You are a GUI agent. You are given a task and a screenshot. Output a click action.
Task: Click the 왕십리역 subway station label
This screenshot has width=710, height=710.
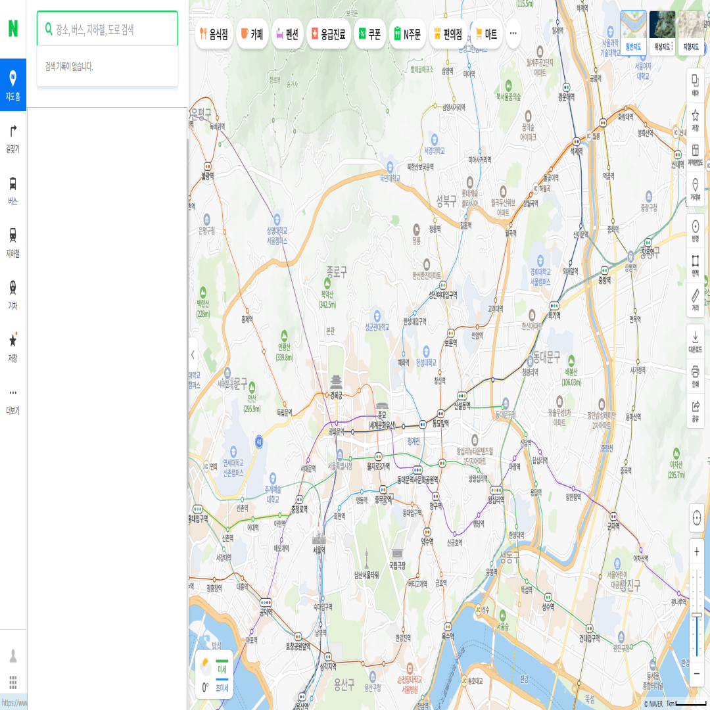click(x=496, y=500)
